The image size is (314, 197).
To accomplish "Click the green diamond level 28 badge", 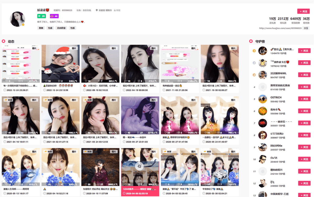I will click(x=42, y=16).
